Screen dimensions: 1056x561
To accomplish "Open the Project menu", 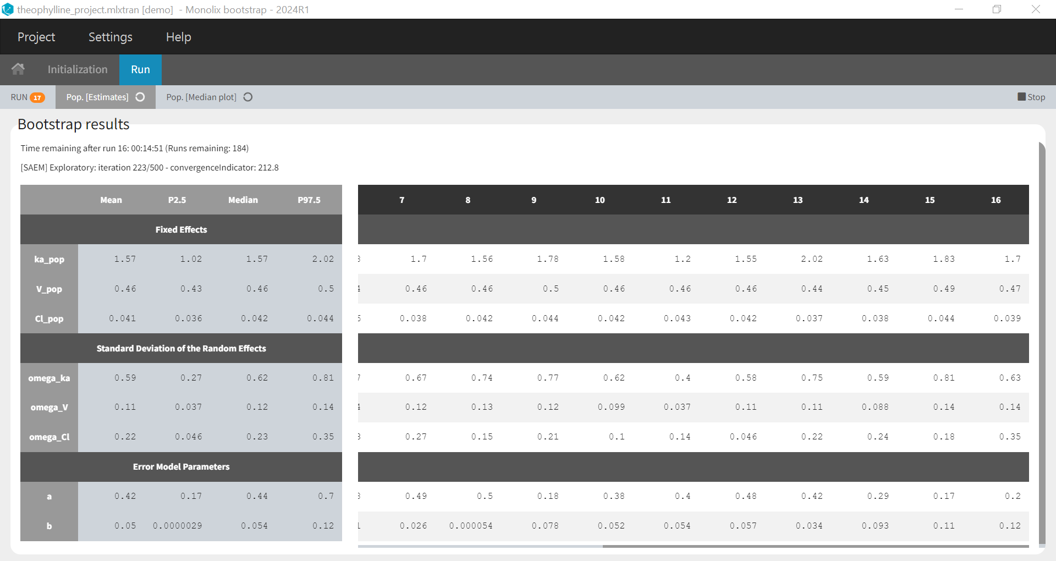I will tap(36, 37).
